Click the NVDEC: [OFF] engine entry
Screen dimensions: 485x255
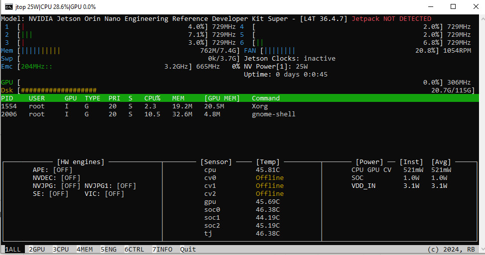[x=56, y=178]
